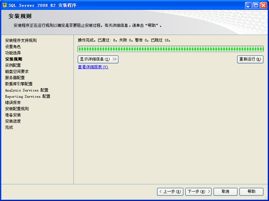This screenshot has height=201, width=269.
Task: Click the SQL Server icon in the title bar
Action: (x=4, y=5)
